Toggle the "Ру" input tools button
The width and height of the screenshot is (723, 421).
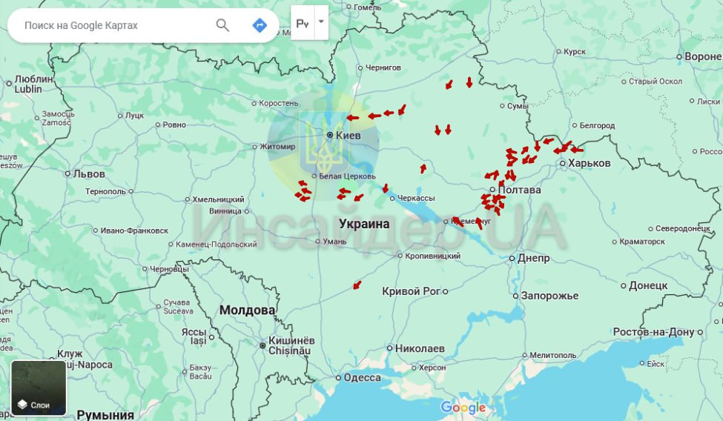coord(303,23)
